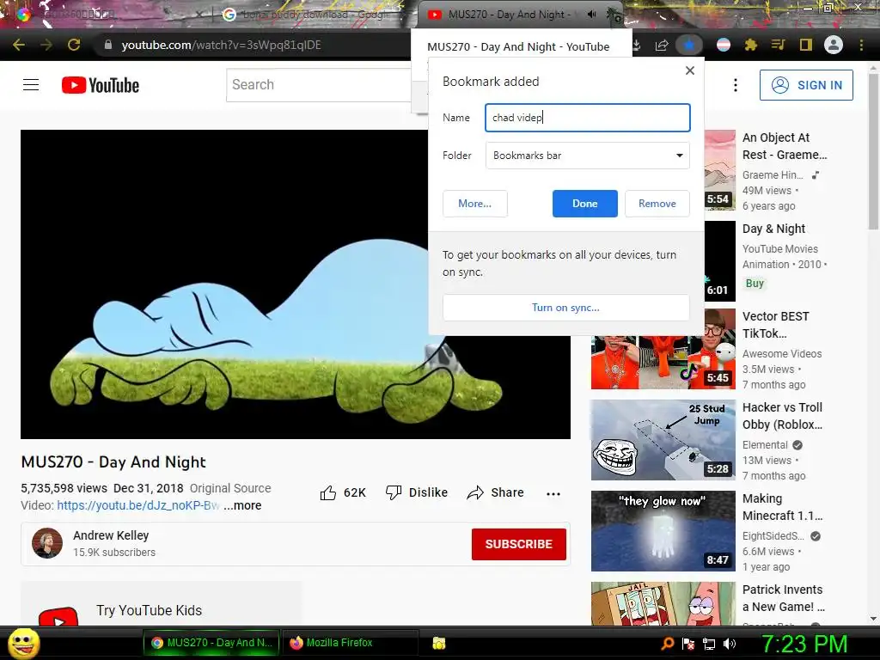Go back using the browser back arrow

[18, 45]
